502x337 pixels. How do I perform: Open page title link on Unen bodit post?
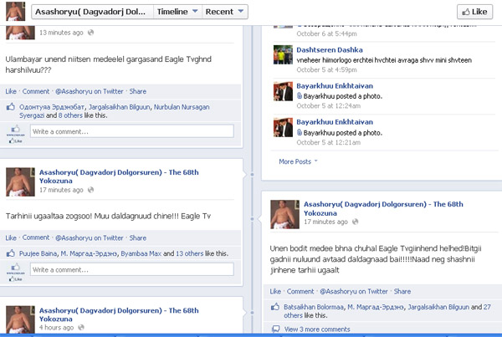(x=383, y=208)
